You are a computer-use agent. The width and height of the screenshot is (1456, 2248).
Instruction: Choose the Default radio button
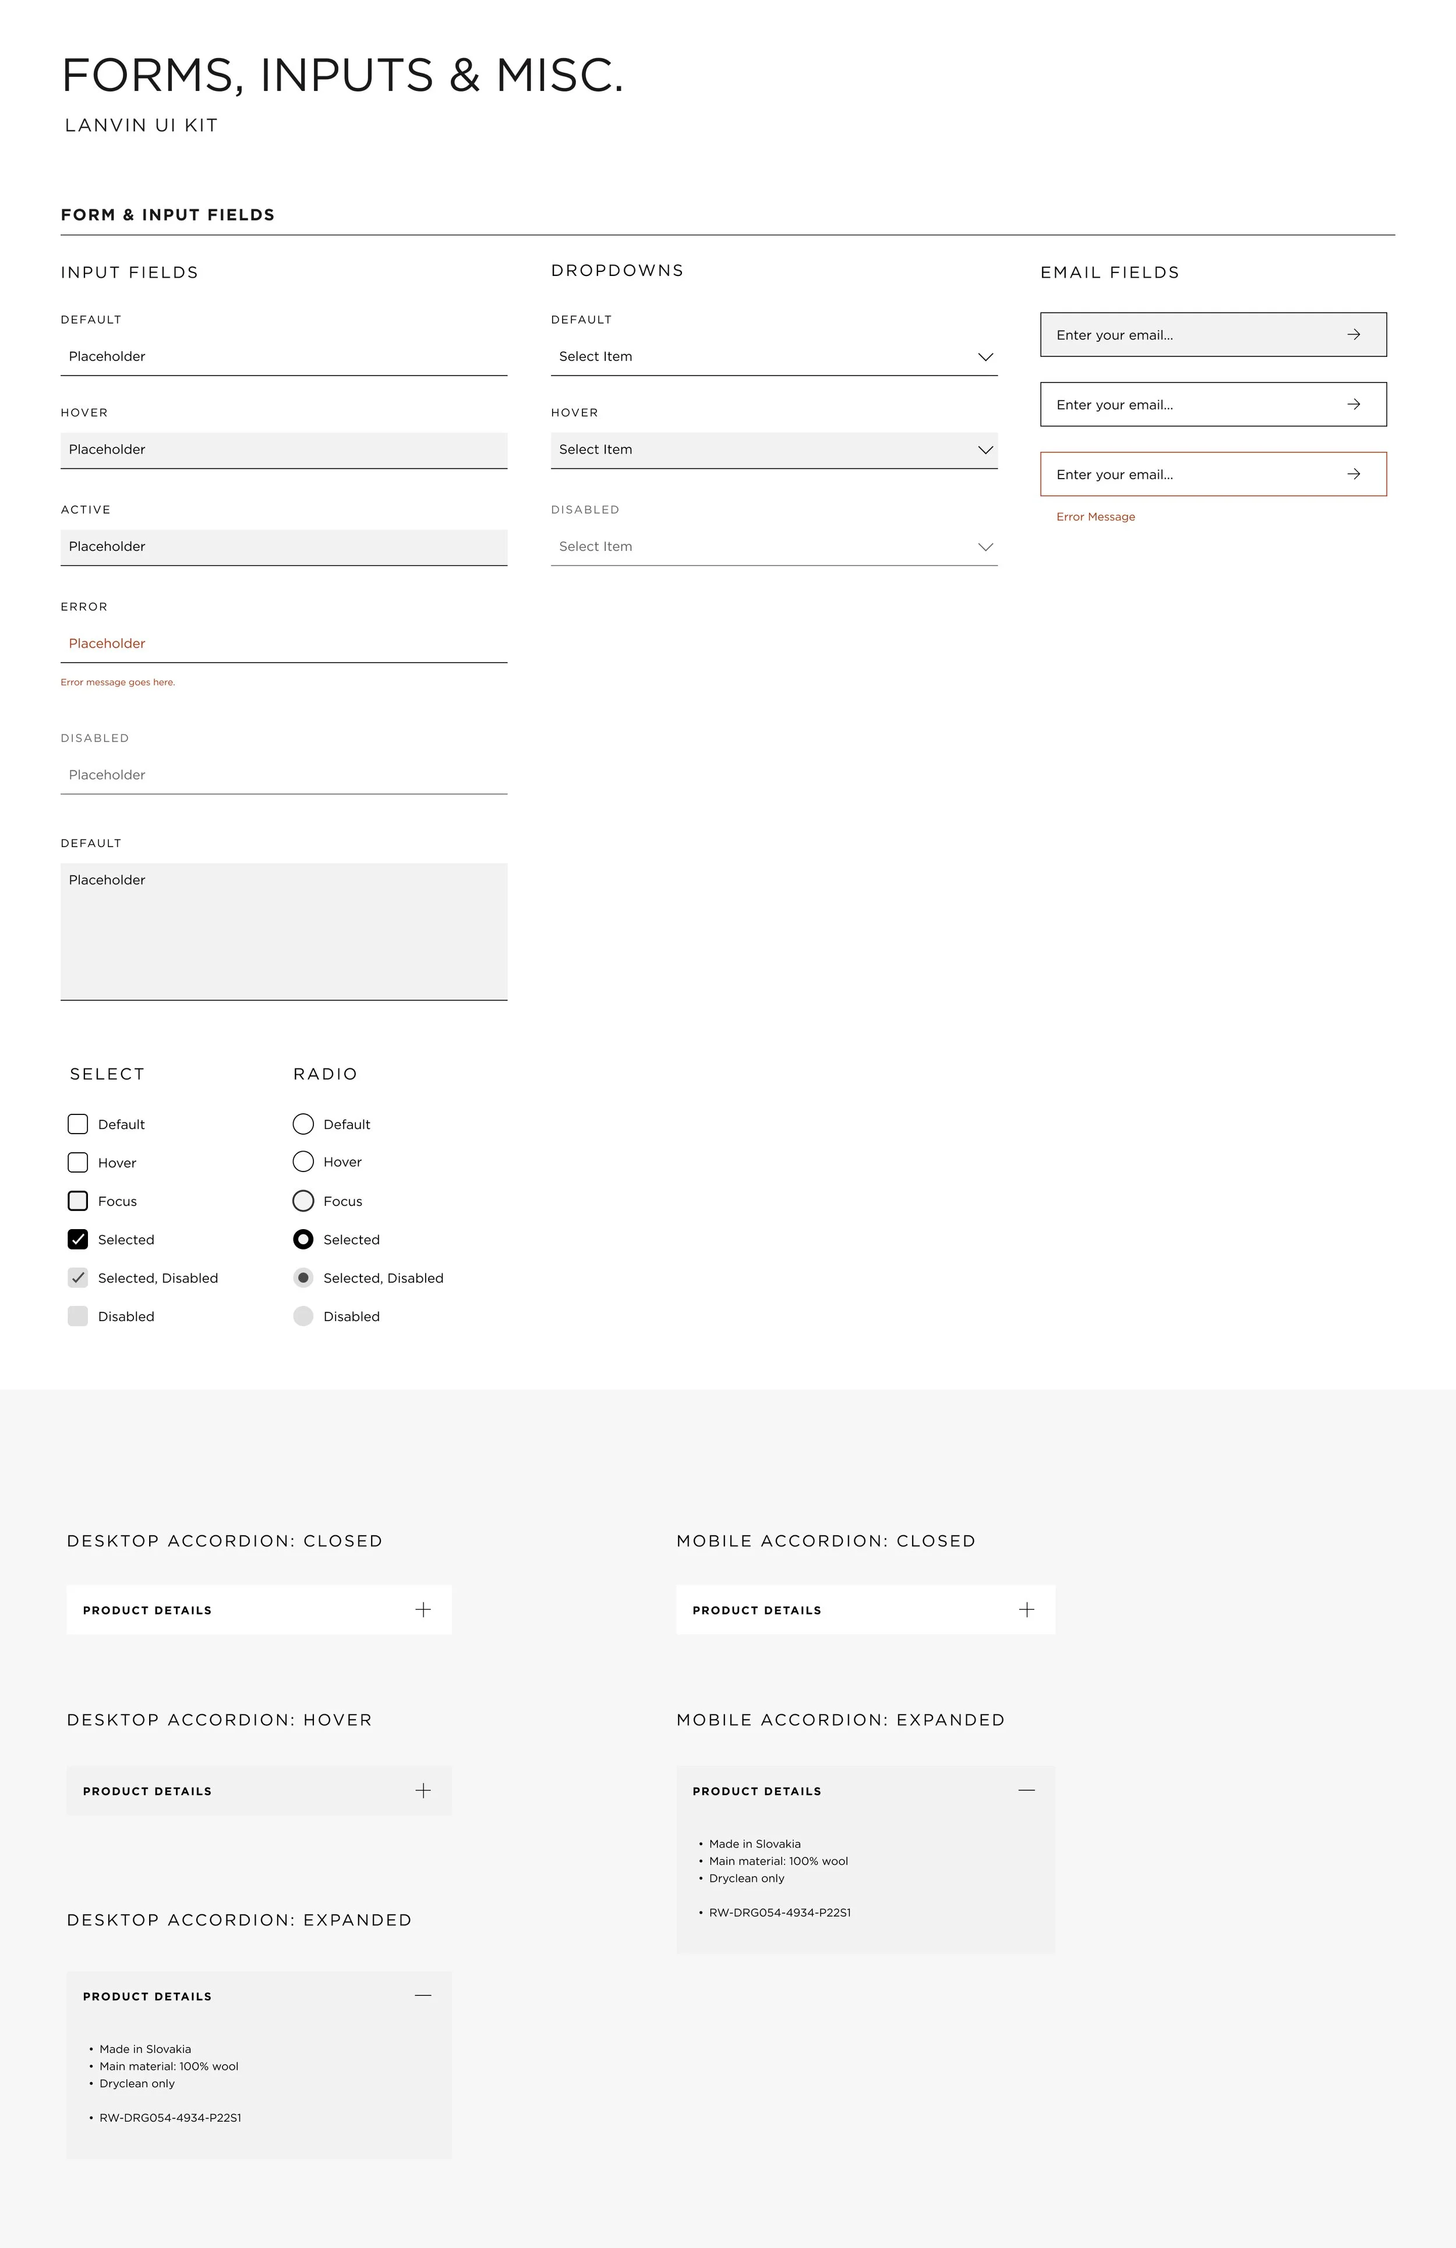click(303, 1124)
